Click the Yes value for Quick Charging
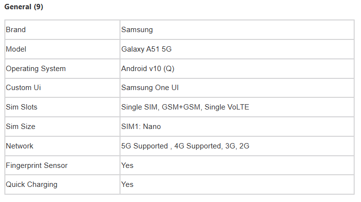The image size is (361, 202). coord(127,184)
